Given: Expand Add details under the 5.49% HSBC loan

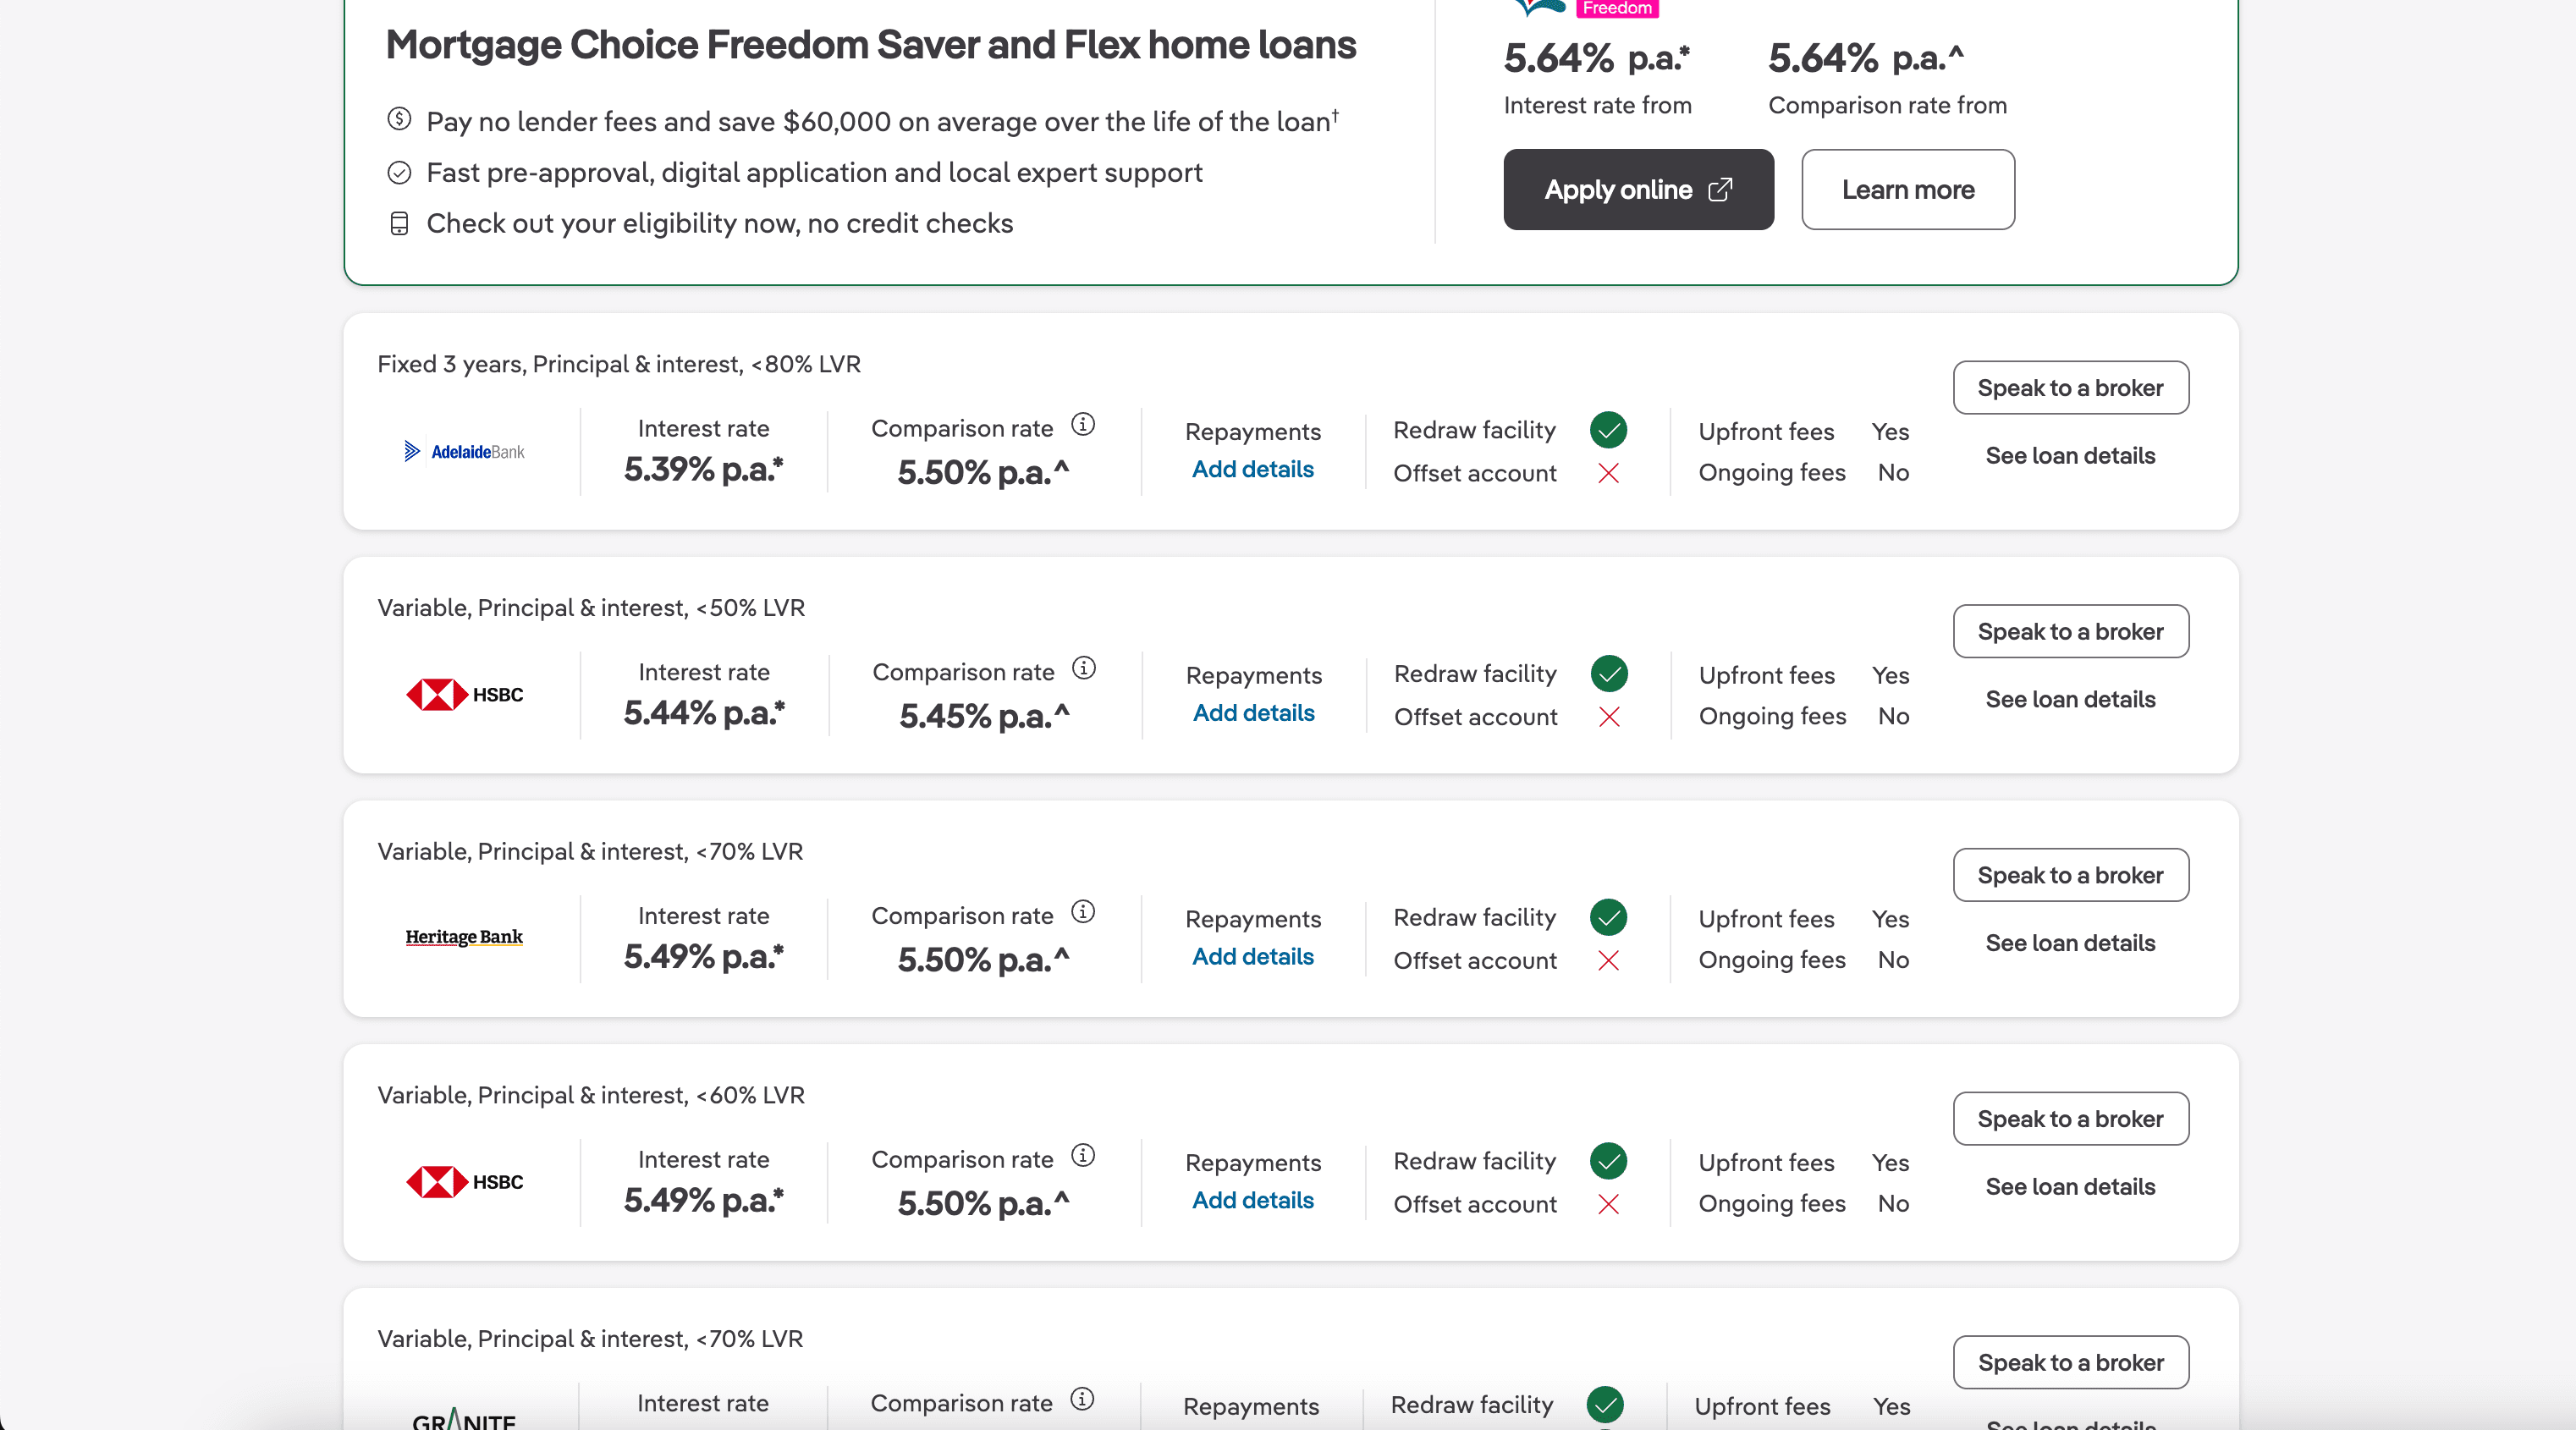Looking at the screenshot, I should click(x=1252, y=1200).
